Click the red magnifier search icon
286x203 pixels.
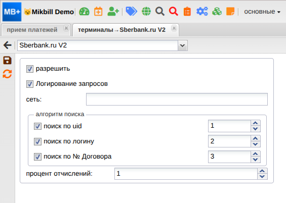(174, 12)
